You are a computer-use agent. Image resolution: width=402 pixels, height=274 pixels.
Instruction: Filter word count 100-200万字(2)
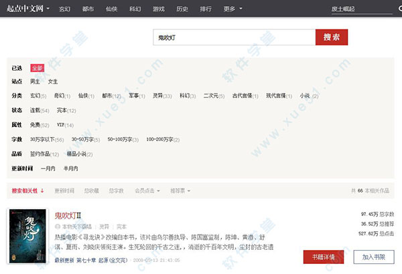click(163, 140)
